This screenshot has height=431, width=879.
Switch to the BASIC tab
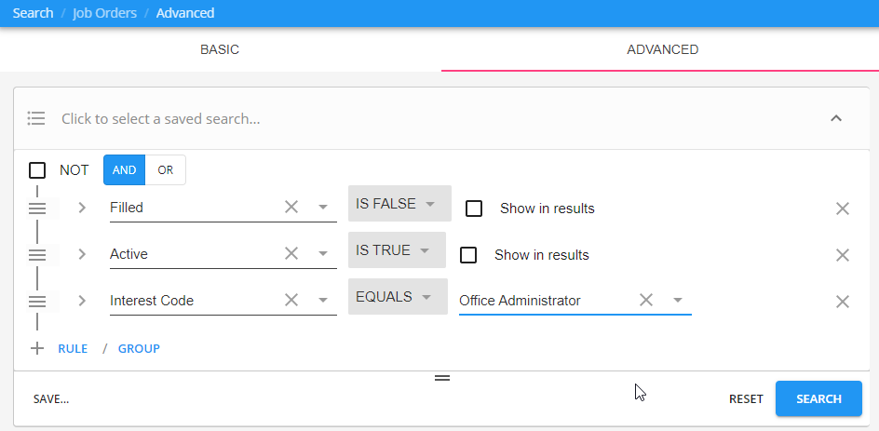pyautogui.click(x=220, y=49)
